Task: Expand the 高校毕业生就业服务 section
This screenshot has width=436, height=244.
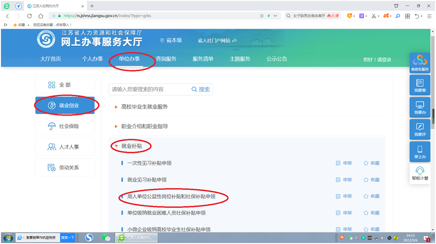Action: pyautogui.click(x=144, y=107)
